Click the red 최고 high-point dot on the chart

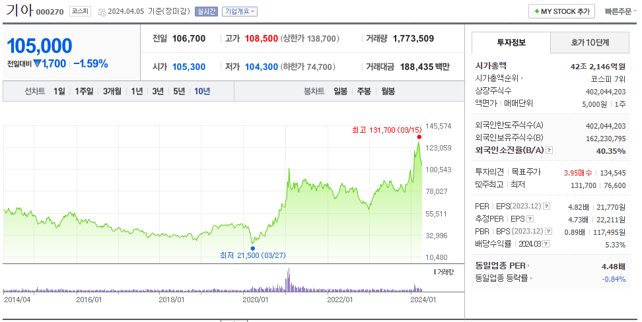tap(419, 137)
